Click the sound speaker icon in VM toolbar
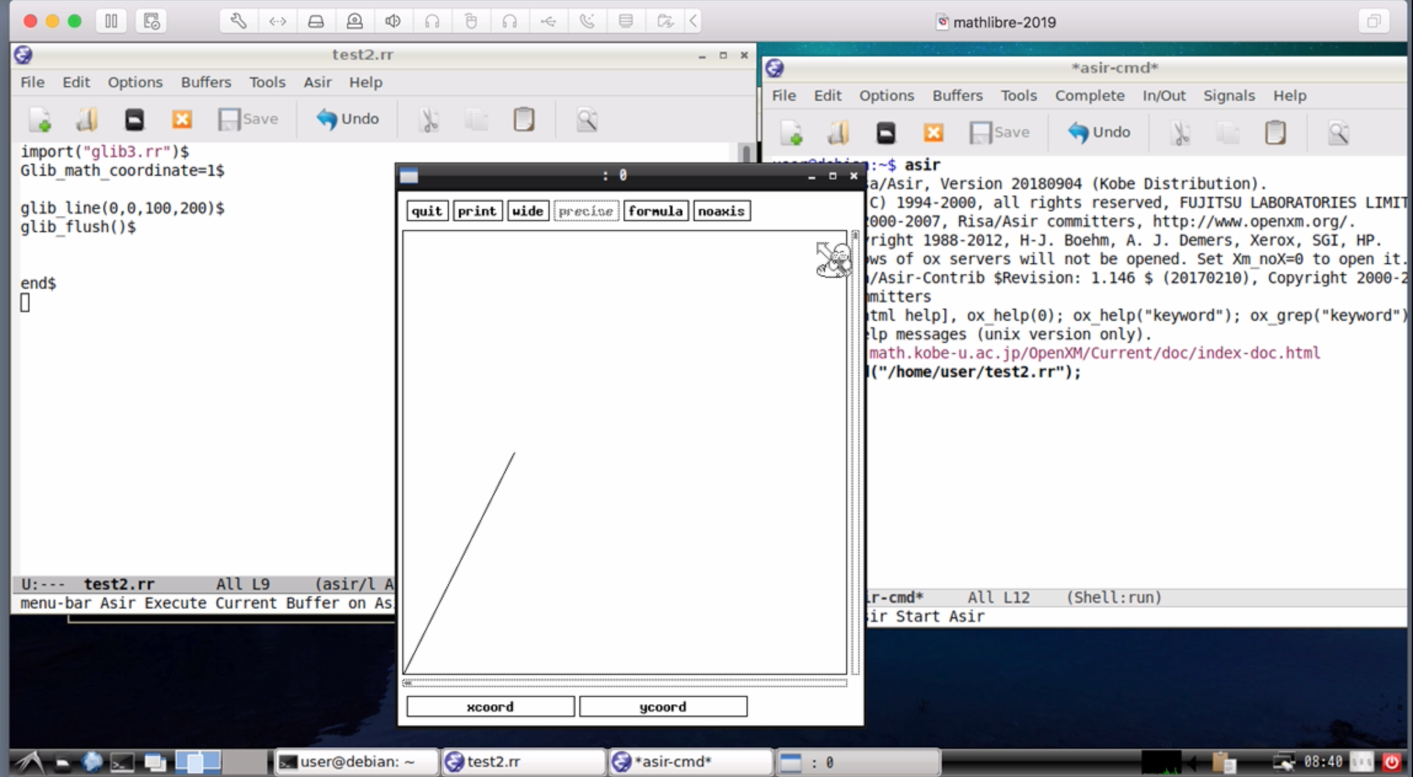Image resolution: width=1413 pixels, height=777 pixels. (393, 22)
